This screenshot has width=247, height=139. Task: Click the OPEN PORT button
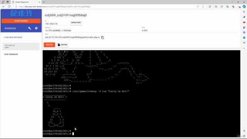coord(76,22)
